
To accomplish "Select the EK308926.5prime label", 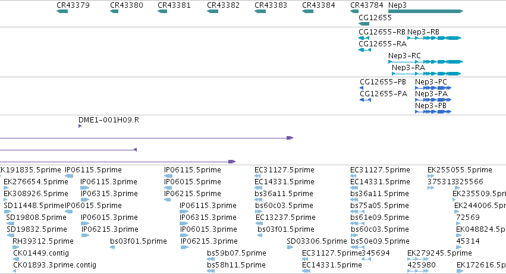I will 36,194.
